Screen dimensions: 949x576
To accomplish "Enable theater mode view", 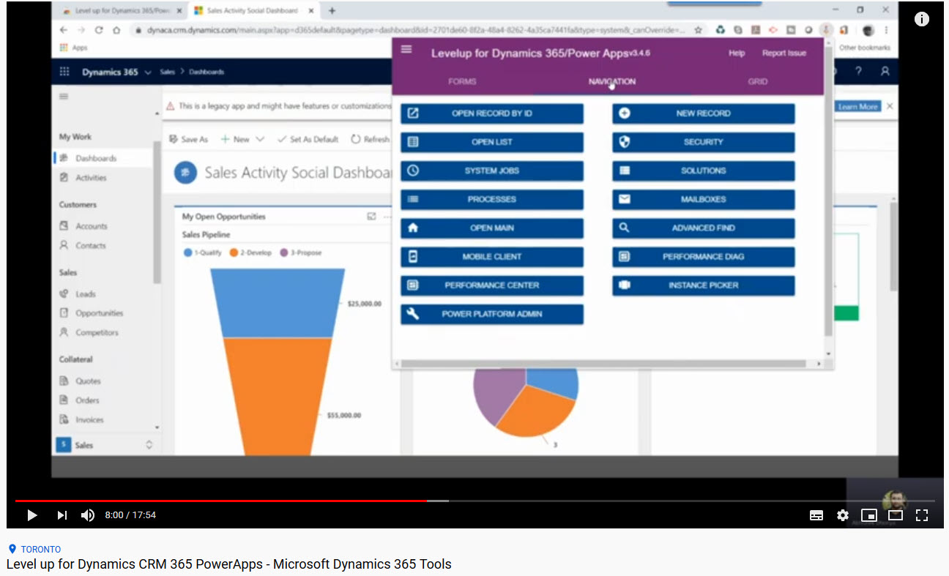I will tap(896, 515).
